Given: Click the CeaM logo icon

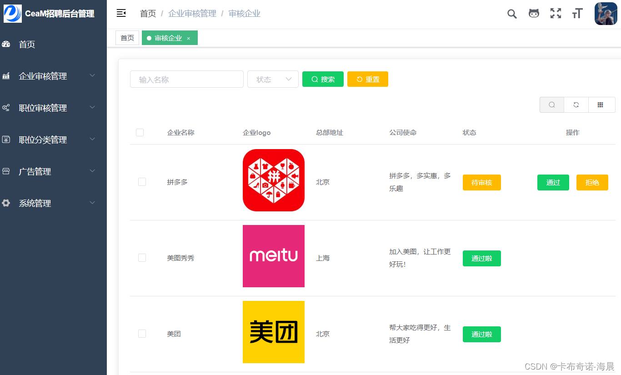Looking at the screenshot, I should click(x=13, y=14).
